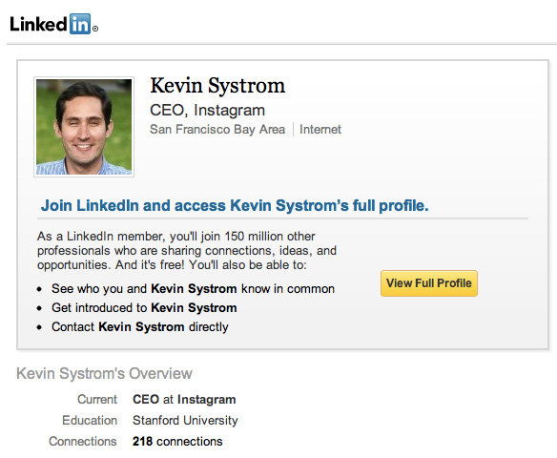Click Kevin Systrom in "know in common" bullet
Screen dimensions: 557x458
tap(194, 288)
